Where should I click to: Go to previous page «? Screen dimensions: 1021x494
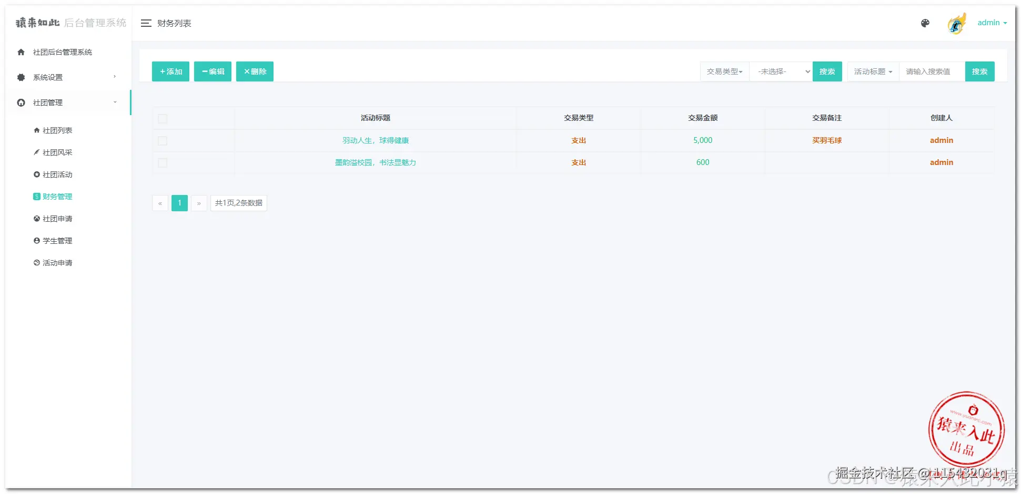coord(160,203)
